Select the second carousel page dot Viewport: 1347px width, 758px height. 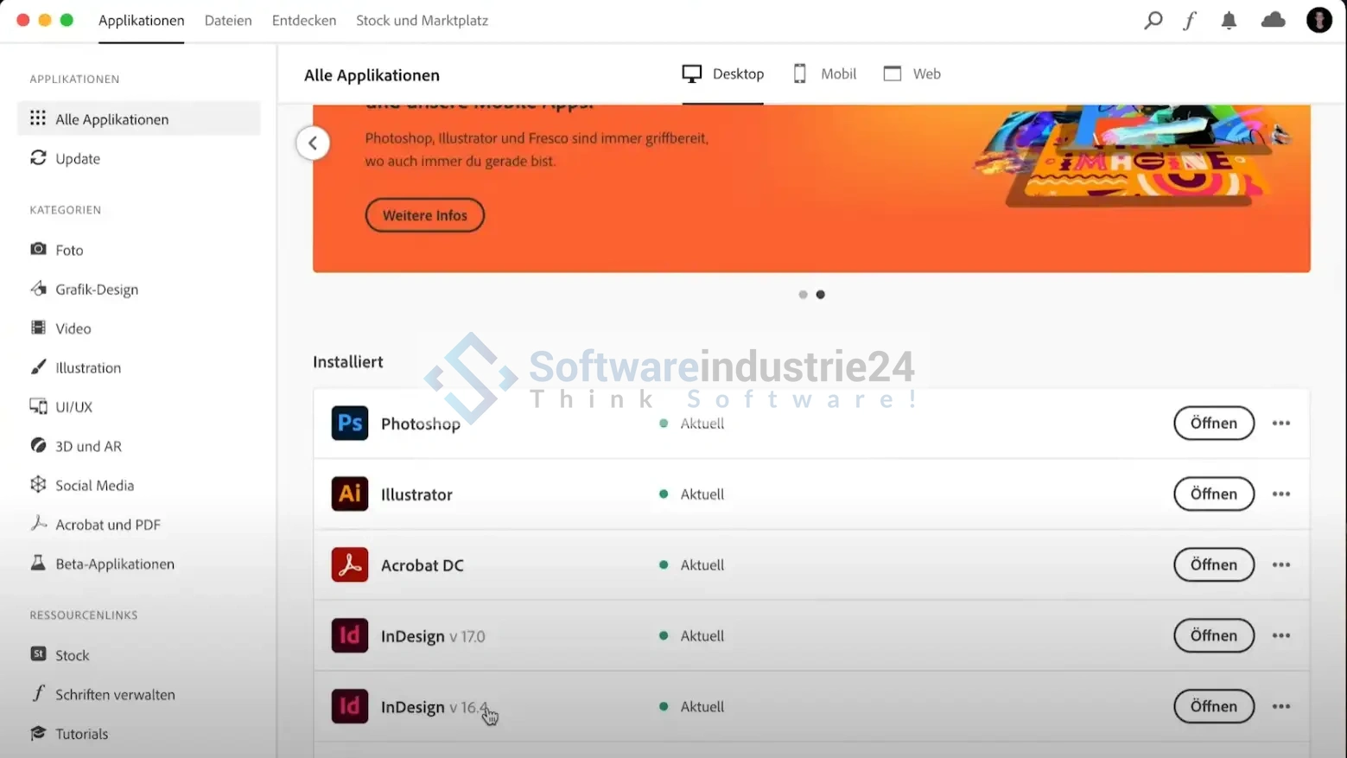pos(821,295)
